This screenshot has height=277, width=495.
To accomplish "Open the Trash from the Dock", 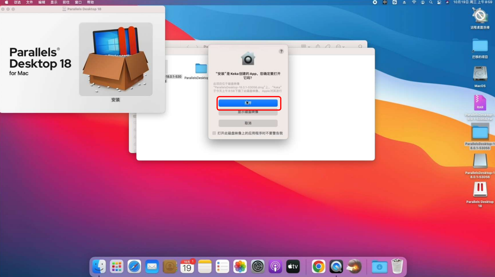I will [x=397, y=267].
